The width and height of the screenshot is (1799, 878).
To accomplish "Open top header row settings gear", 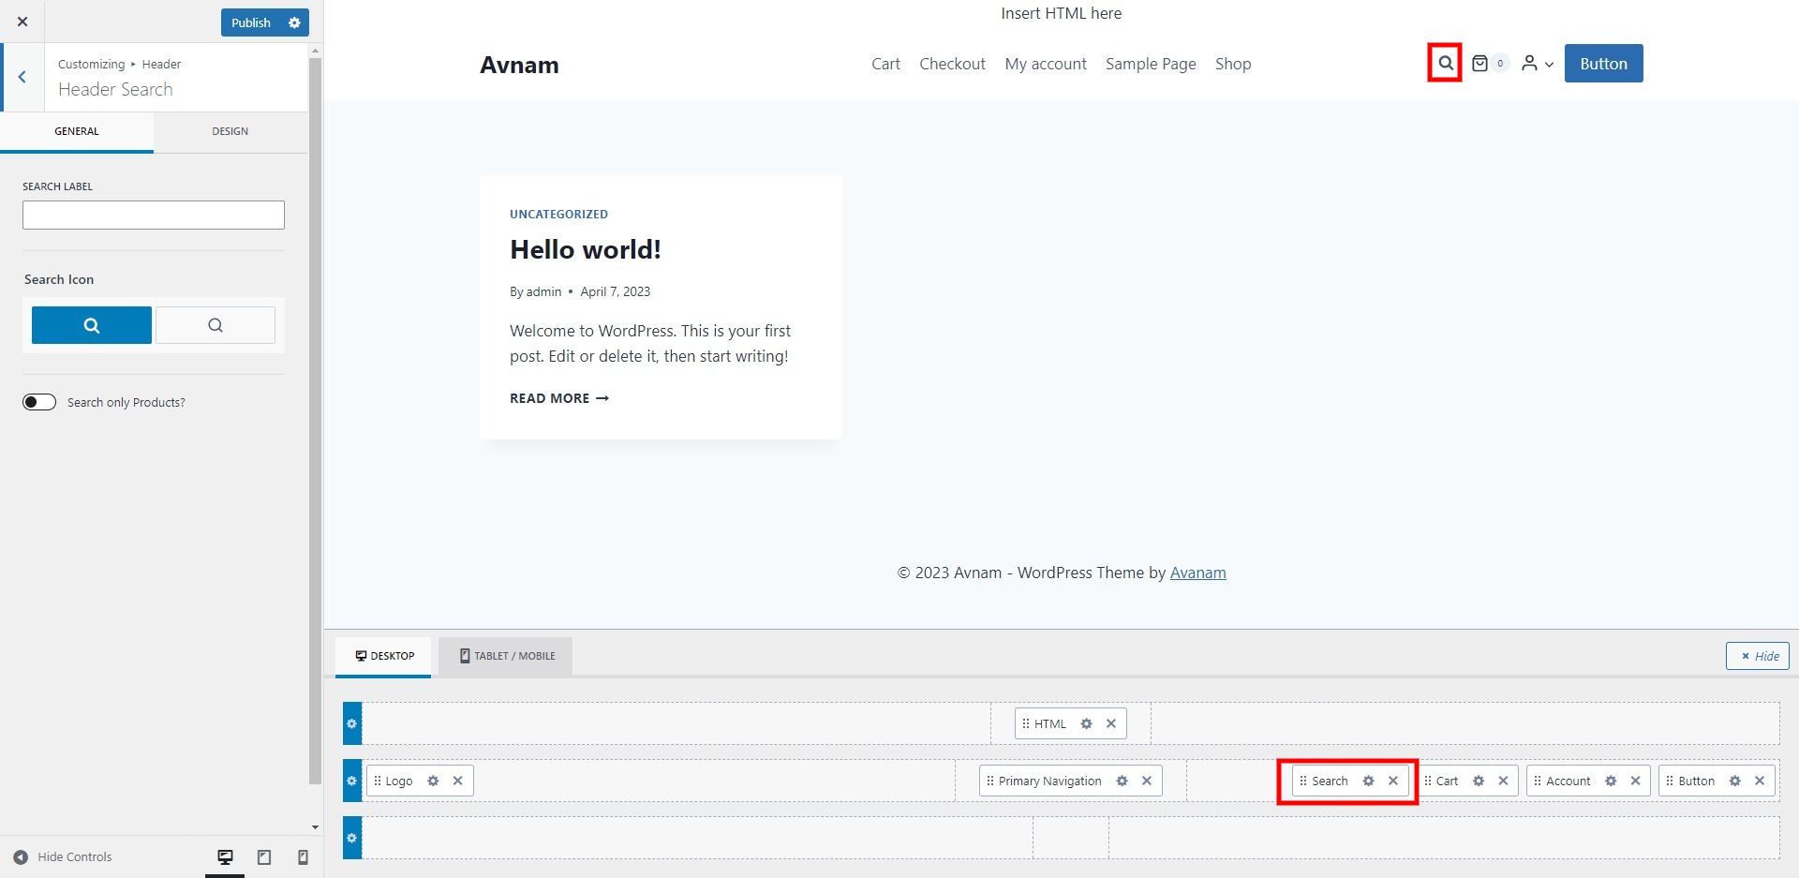I will click(x=352, y=723).
